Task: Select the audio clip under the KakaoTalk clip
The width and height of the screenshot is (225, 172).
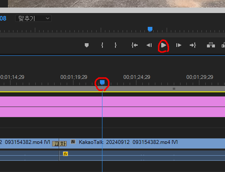Action: 142,156
